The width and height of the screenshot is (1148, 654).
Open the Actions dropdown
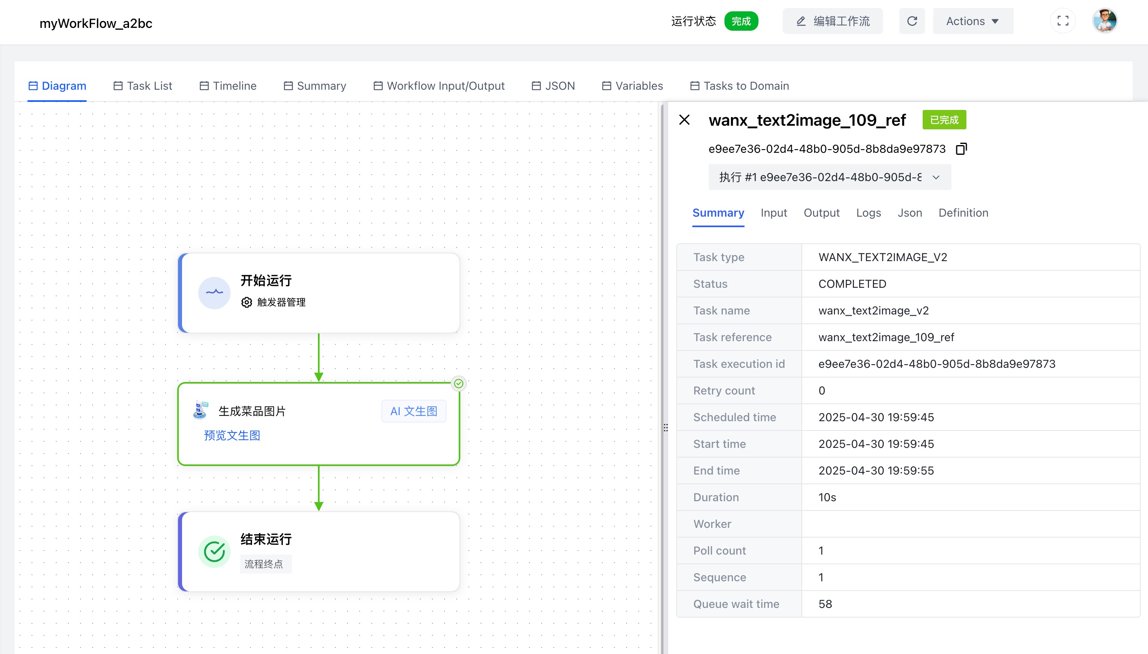(973, 21)
